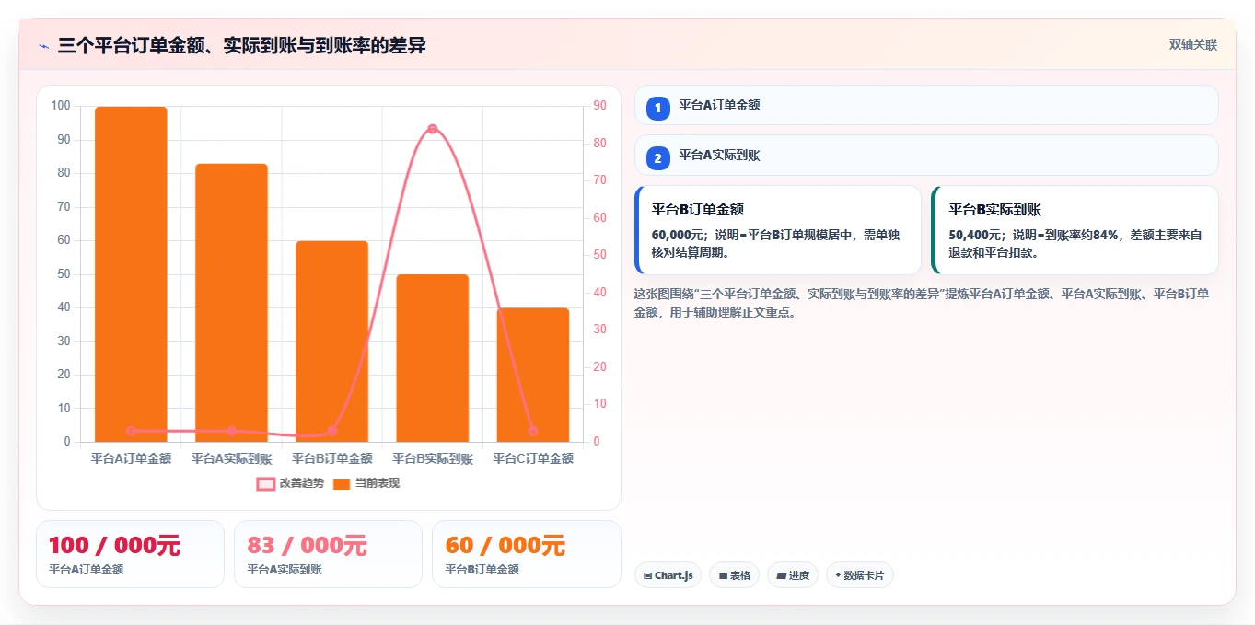This screenshot has width=1255, height=625.
Task: Click the orange 平台A订单金额 bar
Action: 131,274
